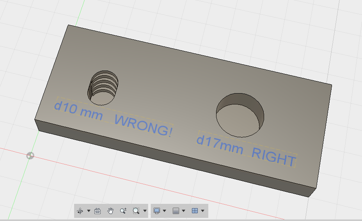Click the "d17mm RIGHT" text sketch
Viewport: 362px width, 221px height.
(247, 149)
